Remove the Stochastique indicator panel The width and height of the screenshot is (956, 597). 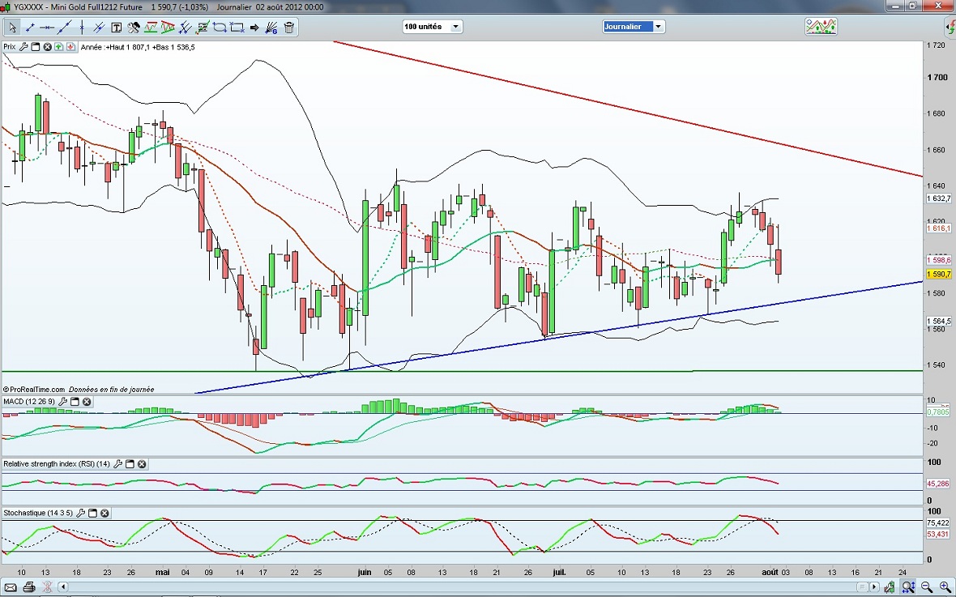[x=105, y=514]
